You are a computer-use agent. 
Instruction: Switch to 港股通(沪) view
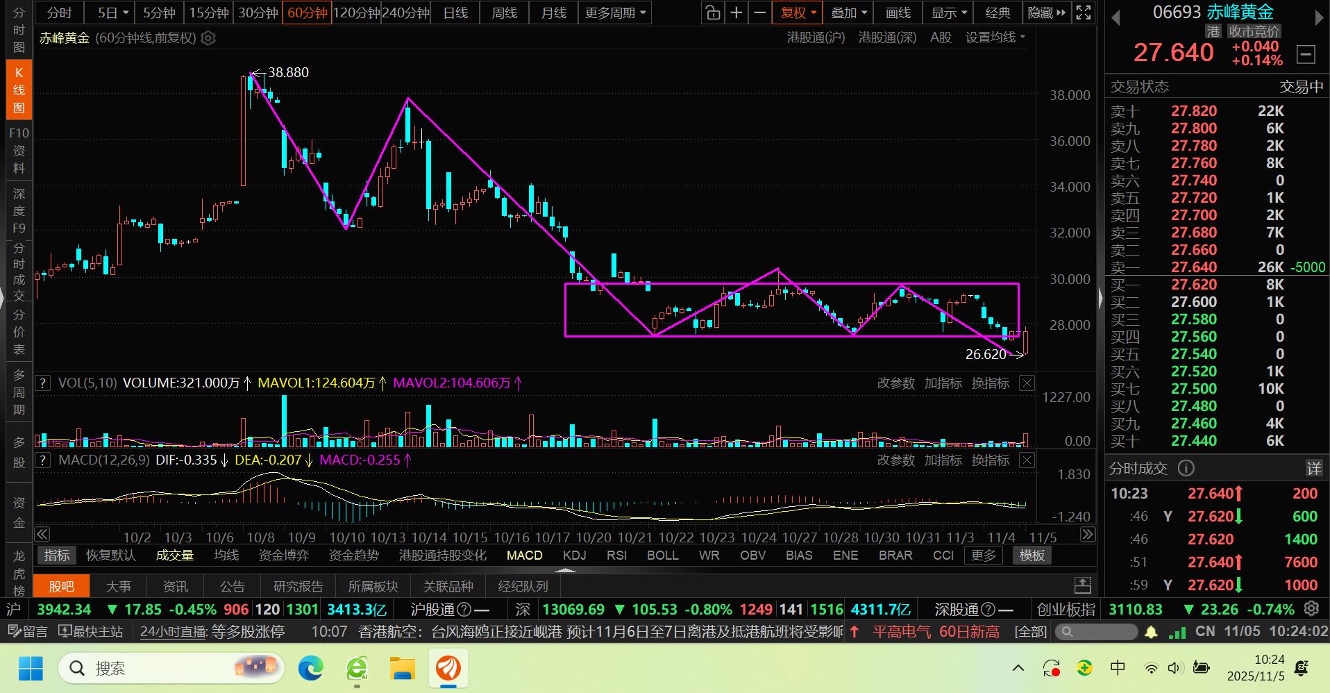816,37
